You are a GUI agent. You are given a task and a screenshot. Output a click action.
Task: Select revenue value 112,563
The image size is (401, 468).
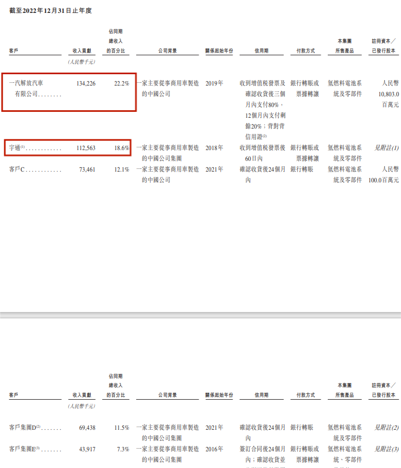pyautogui.click(x=86, y=148)
